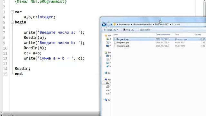Click the editor's horizontal scrollbar
Image resolution: width=206 pixels, height=116 pixels.
51,112
